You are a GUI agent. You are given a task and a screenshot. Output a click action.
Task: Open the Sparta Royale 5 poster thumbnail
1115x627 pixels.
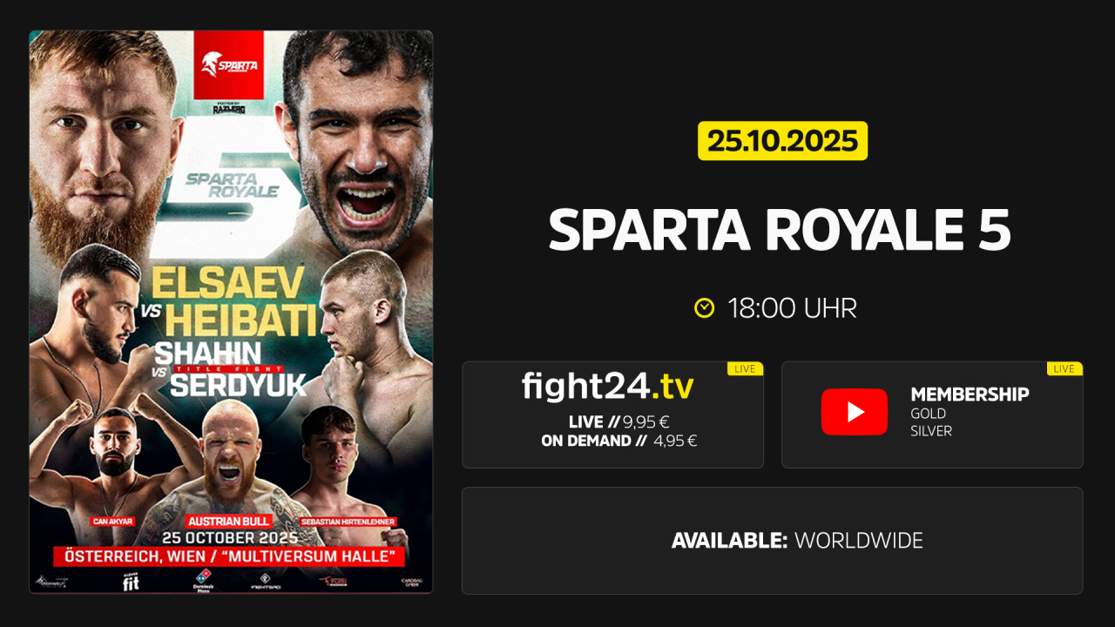click(231, 312)
